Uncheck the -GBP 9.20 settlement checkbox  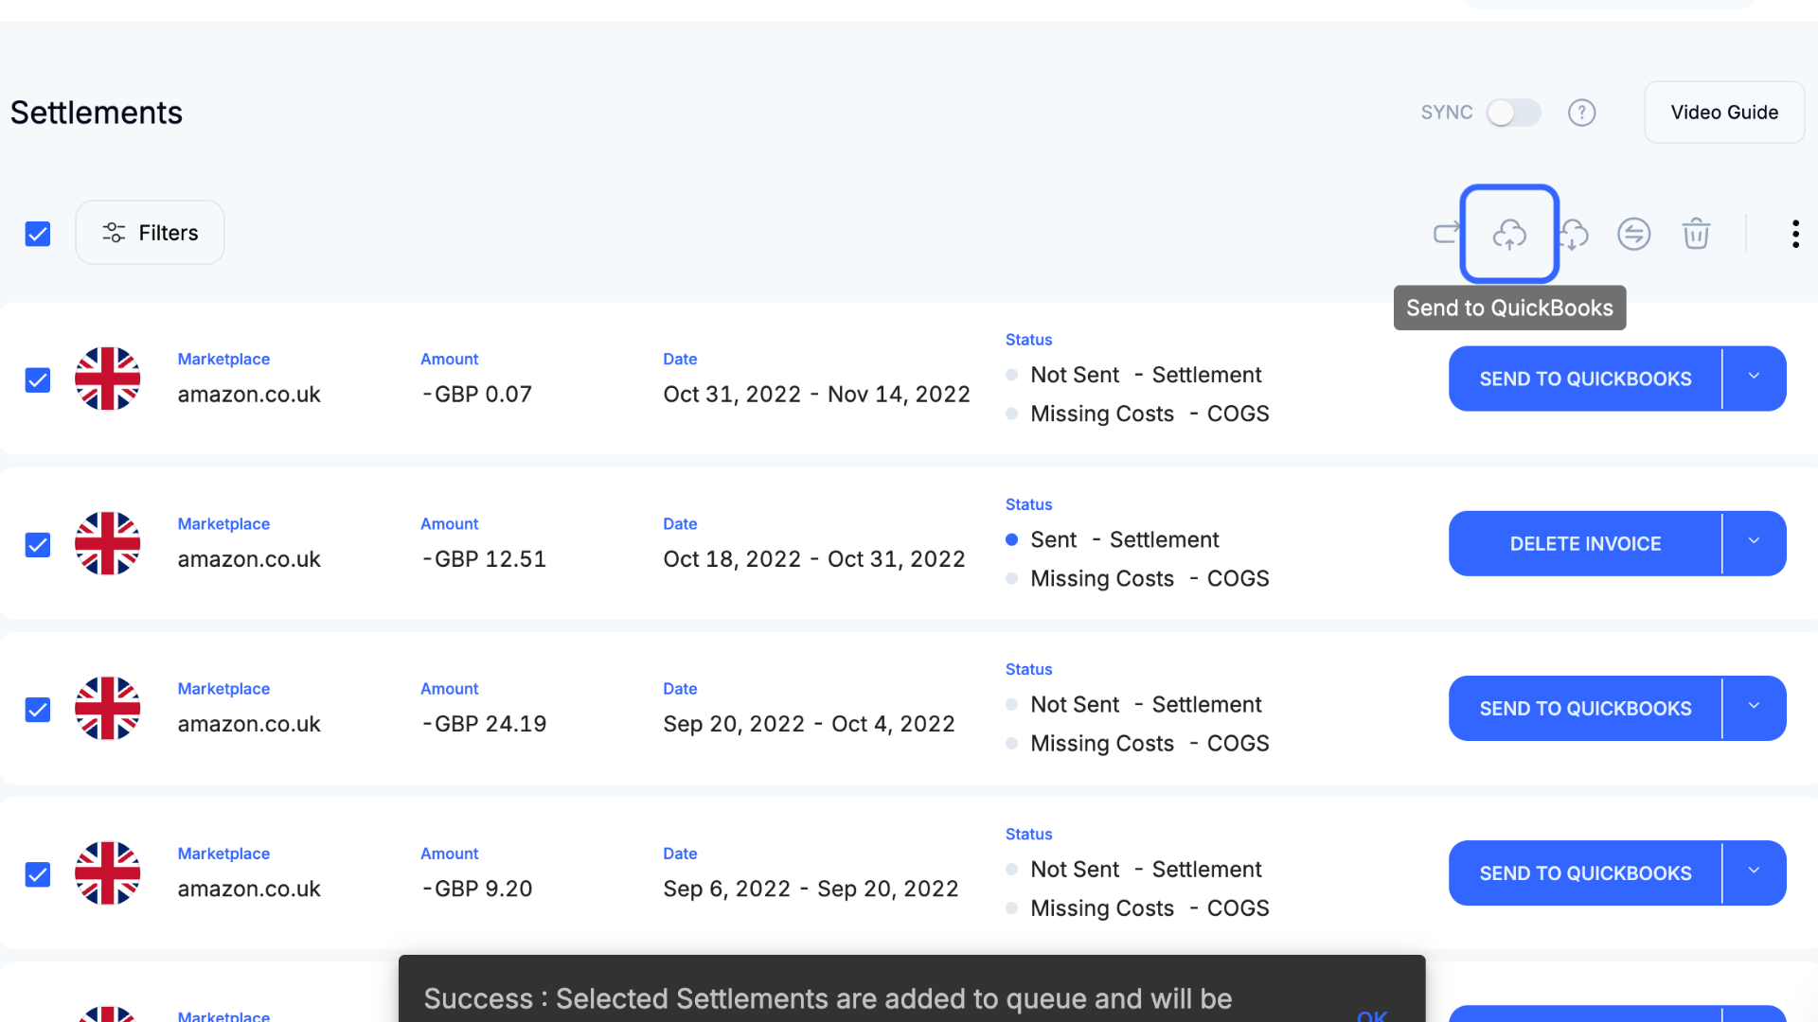click(38, 874)
